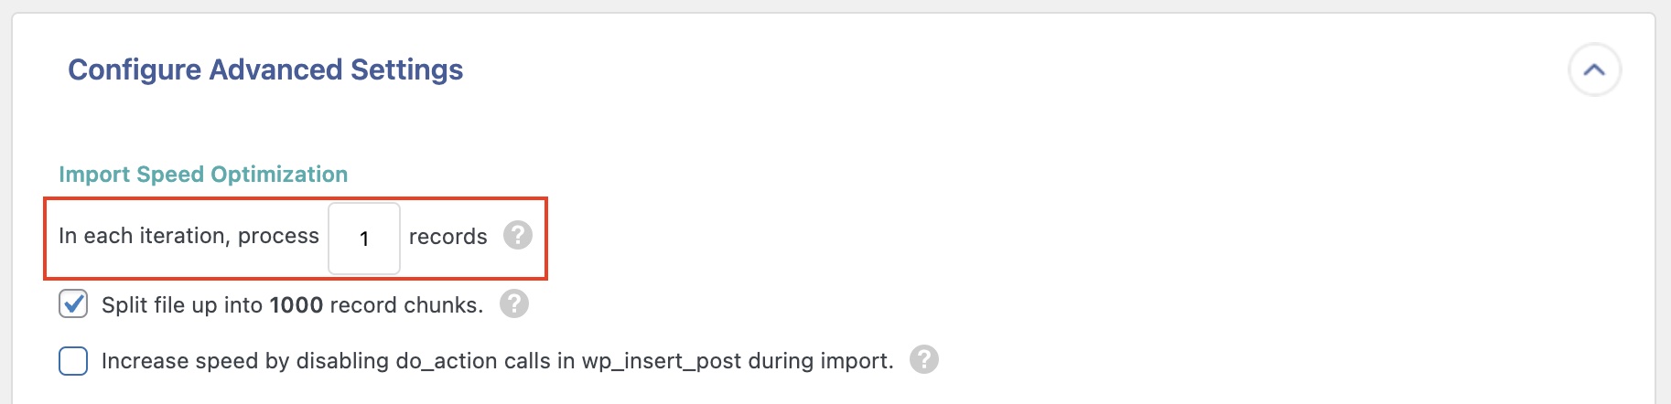The width and height of the screenshot is (1671, 404).
Task: Select the Import Speed Optimization heading
Action: [x=203, y=174]
